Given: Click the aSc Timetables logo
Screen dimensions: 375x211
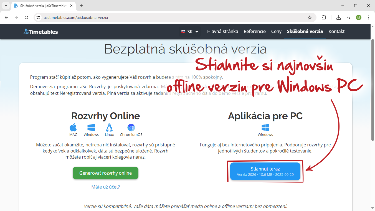Looking at the screenshot, I should pos(41,32).
